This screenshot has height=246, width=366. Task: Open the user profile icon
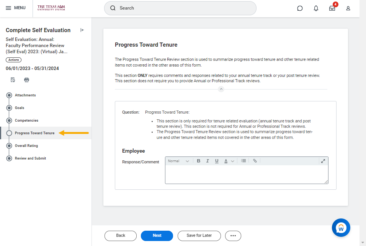click(348, 8)
